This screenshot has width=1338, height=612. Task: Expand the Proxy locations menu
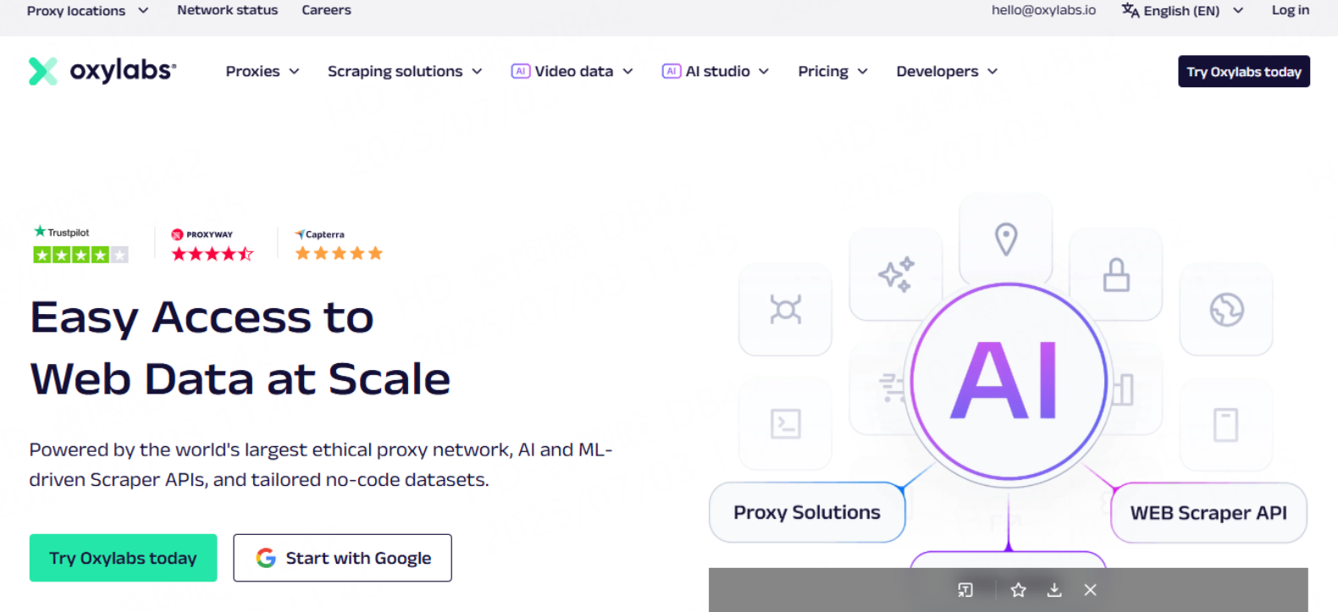87,11
